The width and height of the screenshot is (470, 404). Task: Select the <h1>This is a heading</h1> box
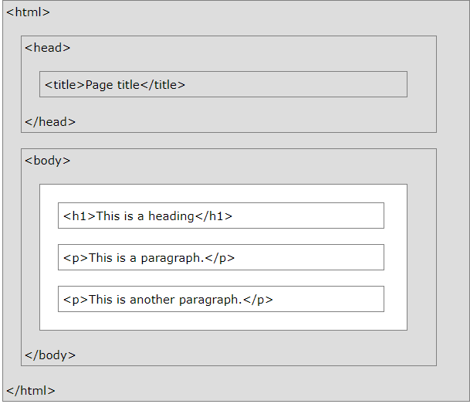click(x=221, y=216)
